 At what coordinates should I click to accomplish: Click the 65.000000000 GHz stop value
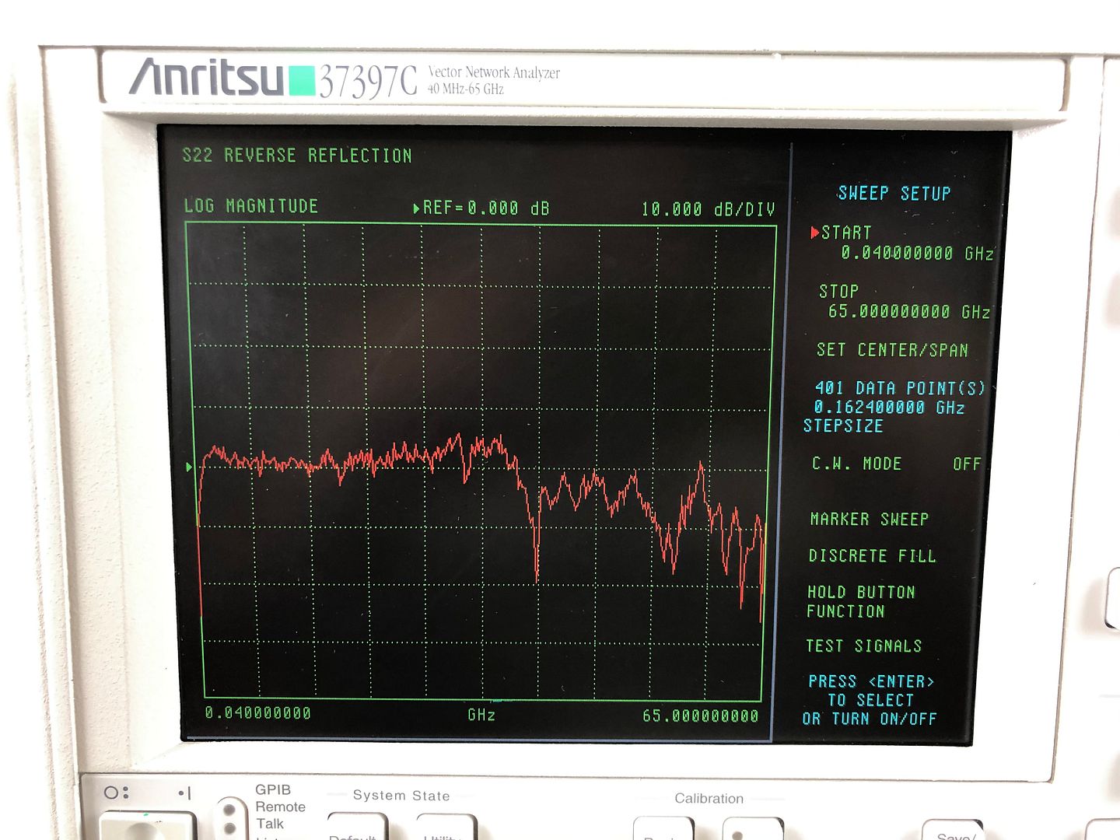(x=909, y=311)
